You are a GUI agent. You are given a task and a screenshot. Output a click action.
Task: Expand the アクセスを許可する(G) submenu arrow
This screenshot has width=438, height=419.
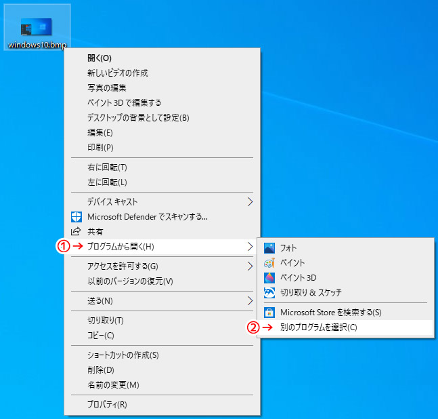click(x=250, y=266)
